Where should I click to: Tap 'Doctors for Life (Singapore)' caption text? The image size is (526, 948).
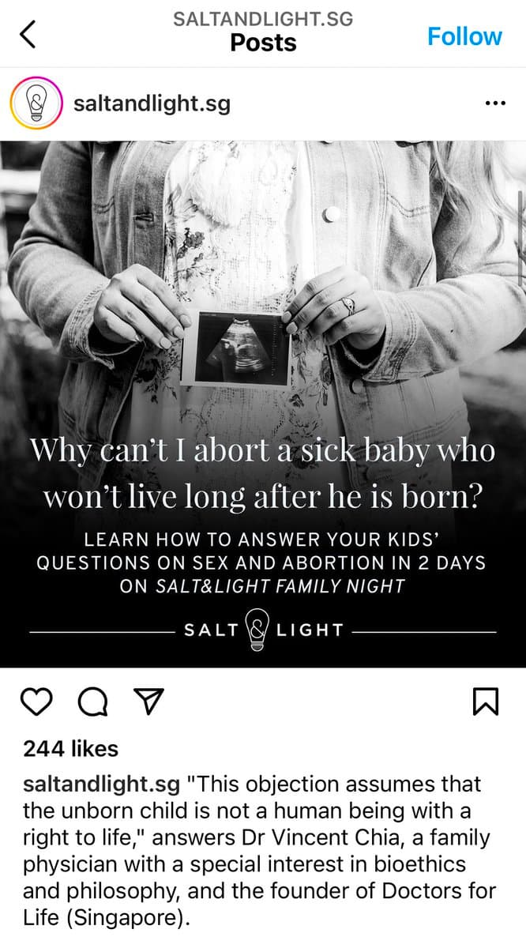point(260,905)
